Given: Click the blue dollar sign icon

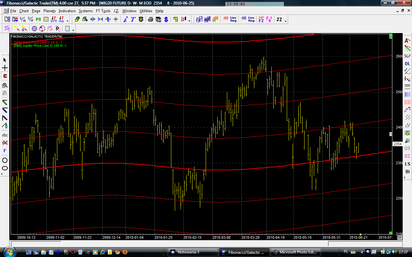Looking at the screenshot, I should pos(166,20).
